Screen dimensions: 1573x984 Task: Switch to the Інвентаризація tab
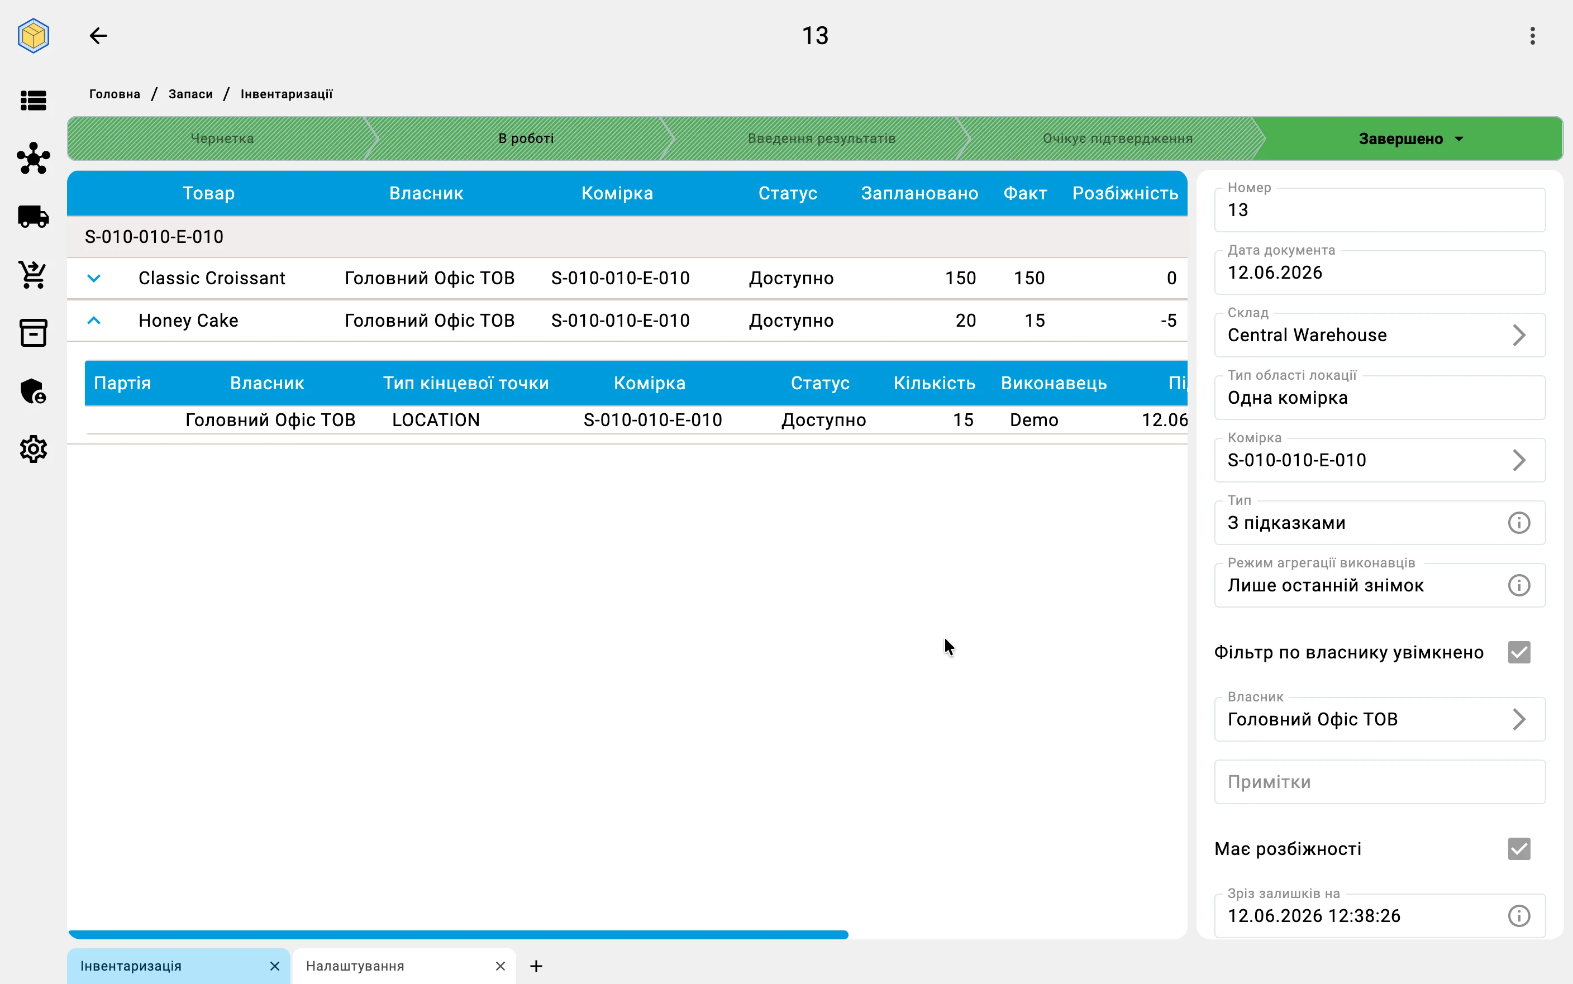pyautogui.click(x=178, y=966)
